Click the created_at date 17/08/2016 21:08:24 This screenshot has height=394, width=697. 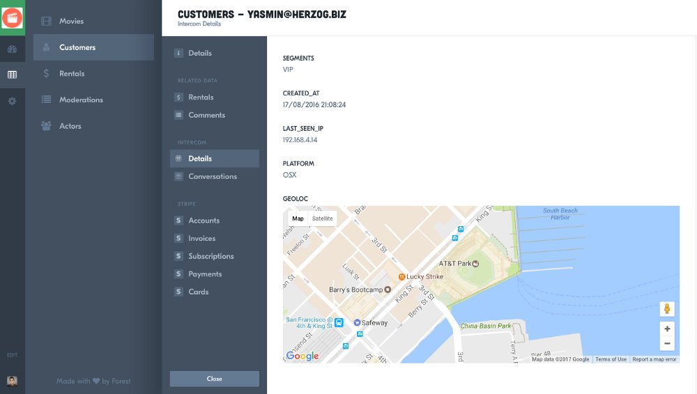314,105
